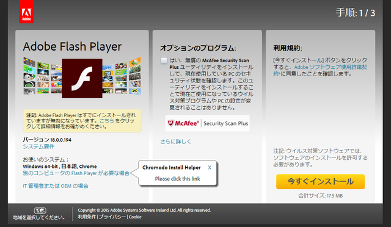Viewport: 391px width, 227px height.
Task: Click the Please click this link text
Action: (178, 179)
